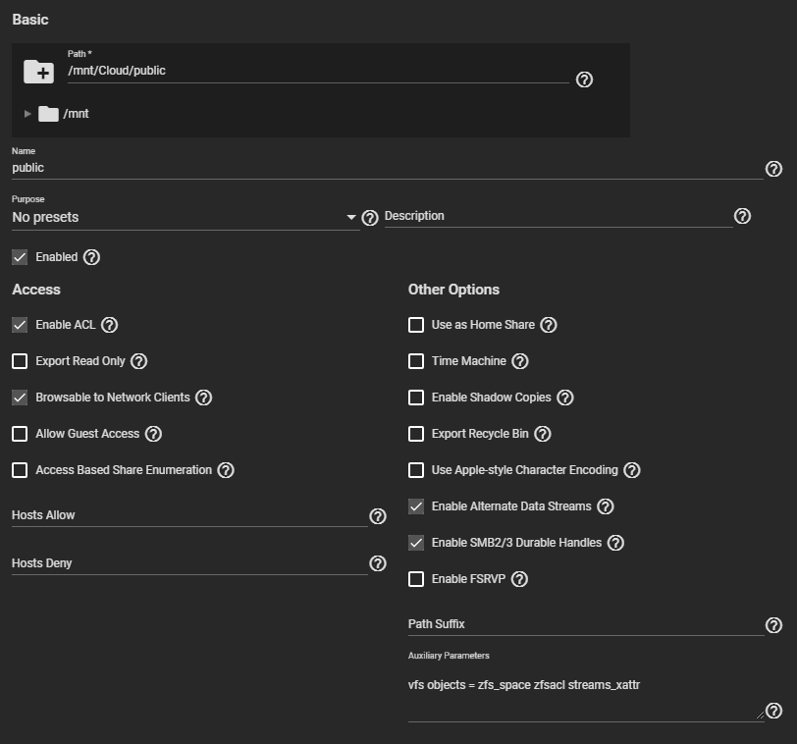797x744 pixels.
Task: View help for Allow Guest Access
Action: tap(153, 434)
